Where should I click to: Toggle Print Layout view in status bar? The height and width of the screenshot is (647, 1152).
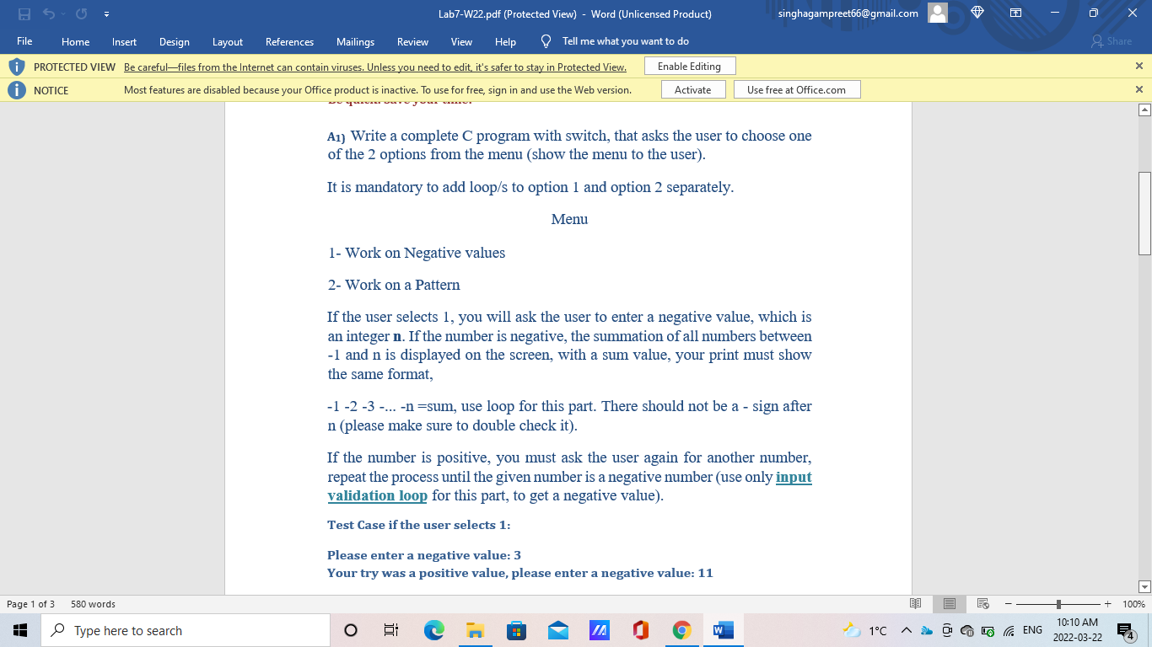click(x=949, y=603)
